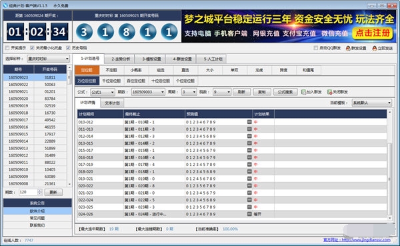
Task: Click the online count value 7747
Action: pyautogui.click(x=29, y=240)
